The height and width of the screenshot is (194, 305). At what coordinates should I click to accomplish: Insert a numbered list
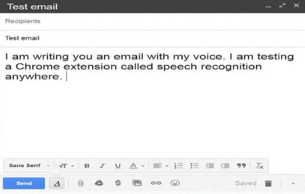click(178, 166)
